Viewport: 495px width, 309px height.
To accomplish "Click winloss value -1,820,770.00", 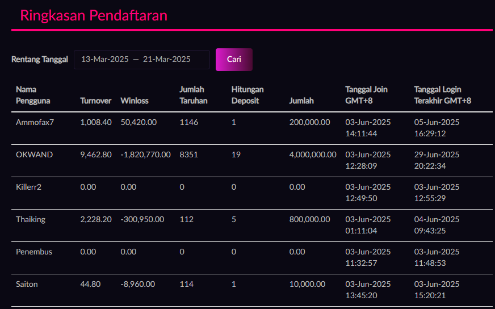I will pos(145,154).
